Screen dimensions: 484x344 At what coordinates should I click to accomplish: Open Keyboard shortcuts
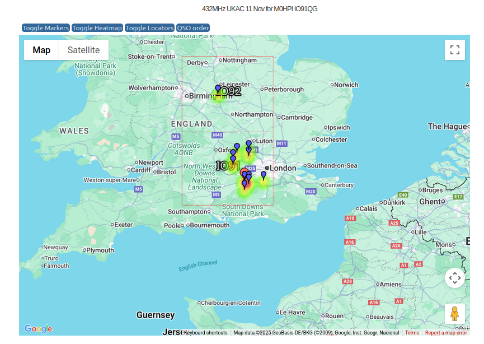pyautogui.click(x=205, y=333)
